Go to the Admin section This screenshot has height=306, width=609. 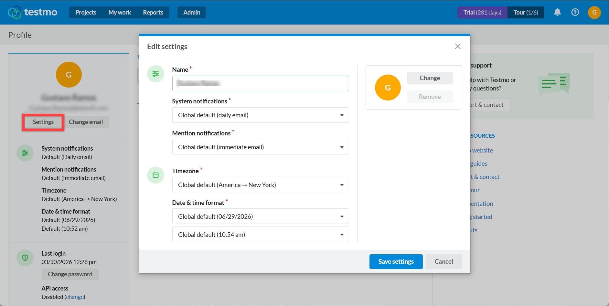click(192, 12)
